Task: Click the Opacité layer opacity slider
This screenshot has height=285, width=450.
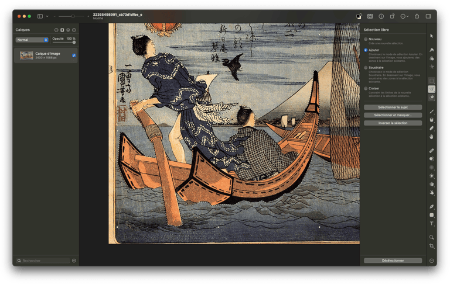Action: click(64, 43)
